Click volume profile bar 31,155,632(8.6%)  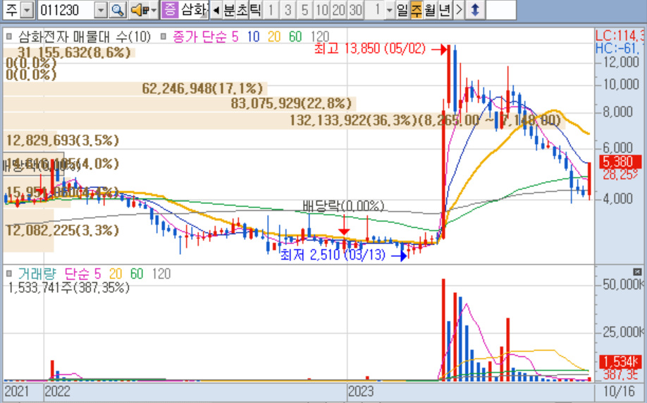point(69,52)
